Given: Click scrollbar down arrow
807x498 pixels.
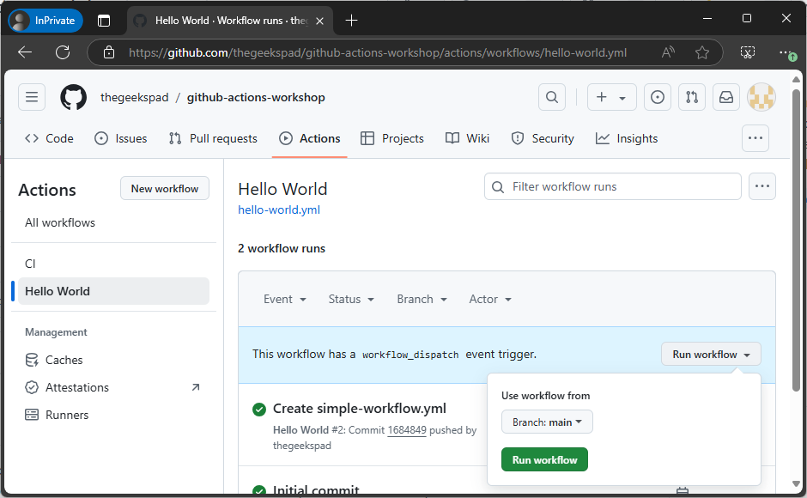Looking at the screenshot, I should (x=796, y=483).
